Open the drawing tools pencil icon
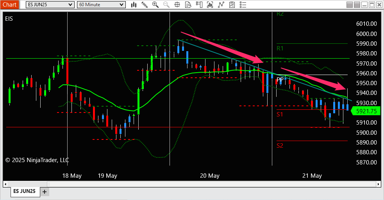The height and width of the screenshot is (200, 384). pos(145,5)
